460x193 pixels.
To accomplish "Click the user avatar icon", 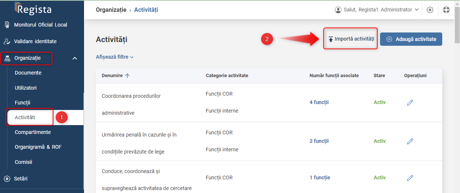I will (x=338, y=10).
